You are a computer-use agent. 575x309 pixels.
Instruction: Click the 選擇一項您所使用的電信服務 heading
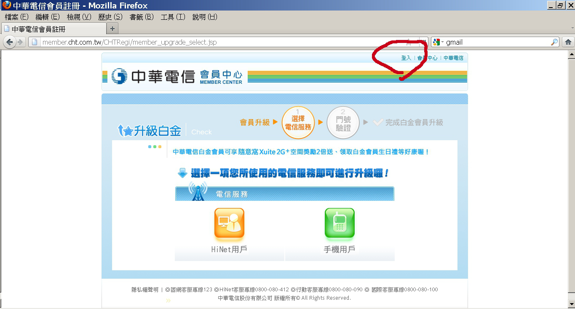coord(290,173)
